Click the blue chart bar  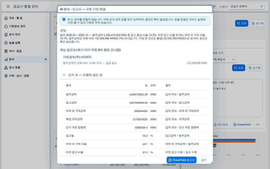tap(234, 140)
